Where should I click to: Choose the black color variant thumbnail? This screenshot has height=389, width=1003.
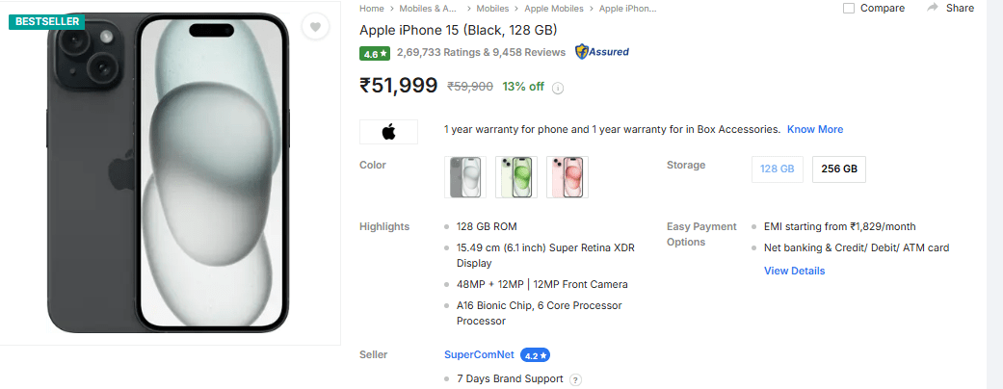[465, 177]
